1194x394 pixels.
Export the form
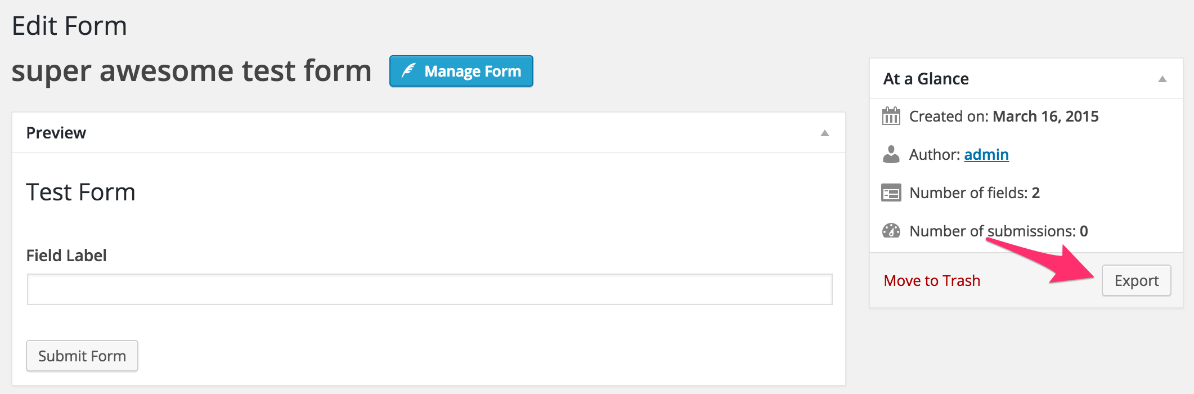pyautogui.click(x=1137, y=280)
